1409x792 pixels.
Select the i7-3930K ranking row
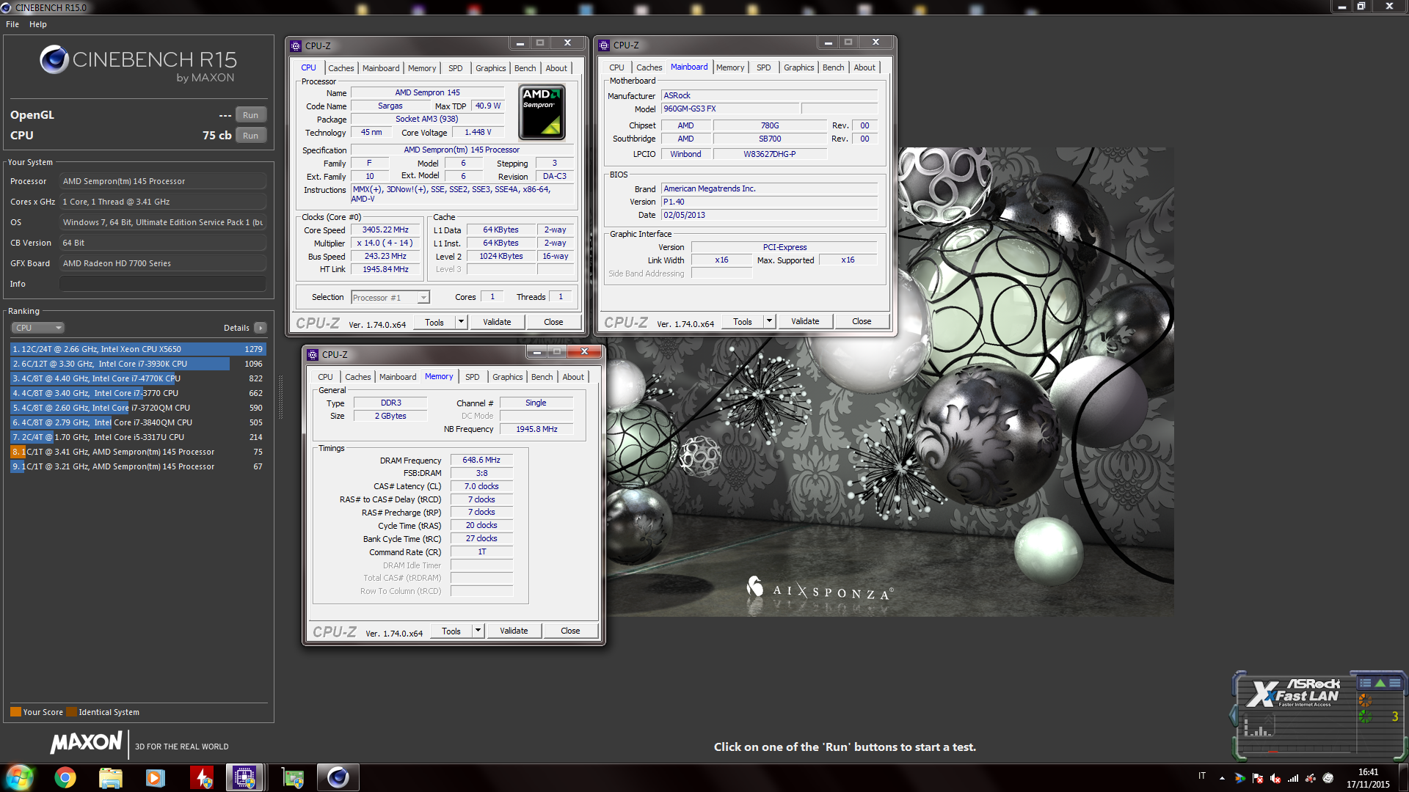[x=138, y=364]
